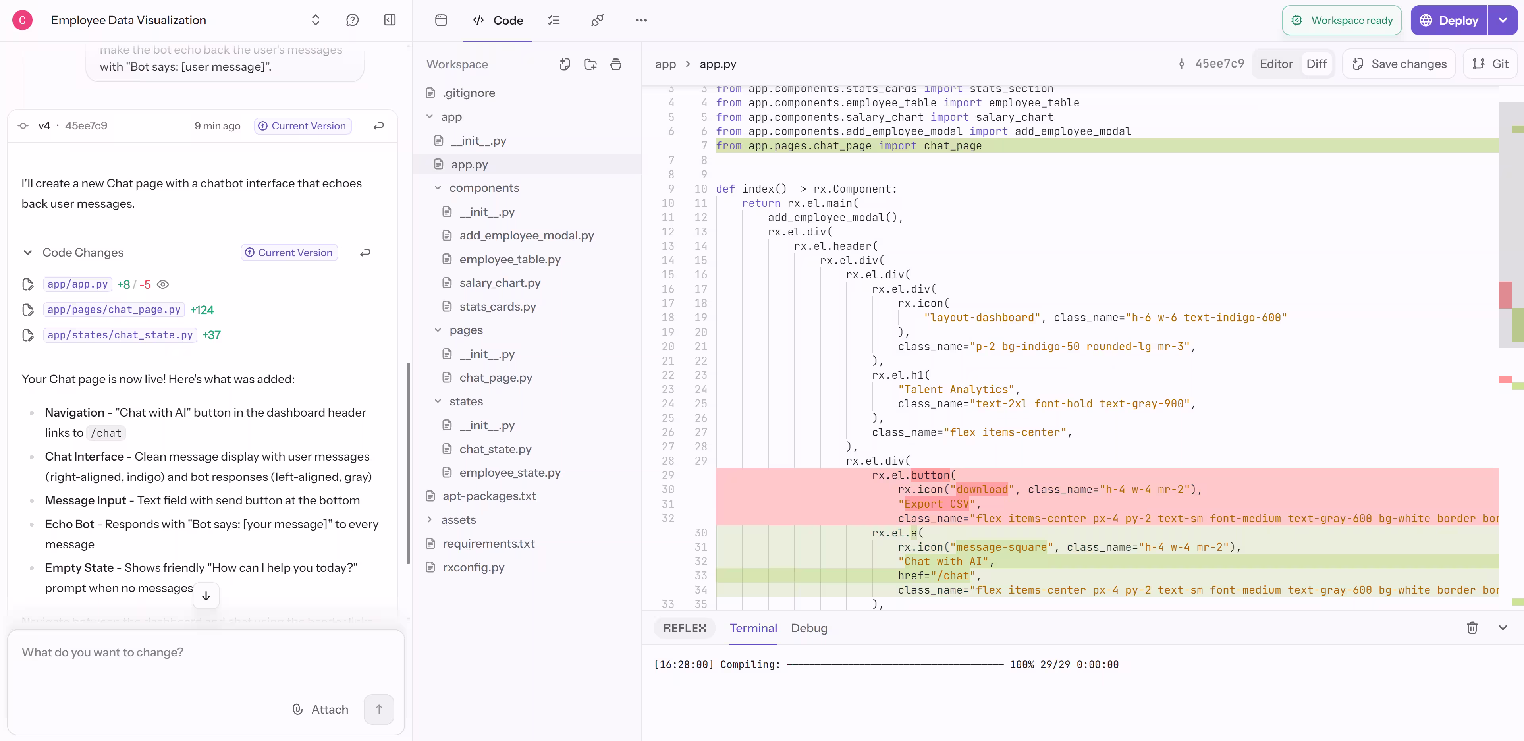1524x741 pixels.
Task: Click the clear terminal trash icon
Action: [x=1472, y=628]
